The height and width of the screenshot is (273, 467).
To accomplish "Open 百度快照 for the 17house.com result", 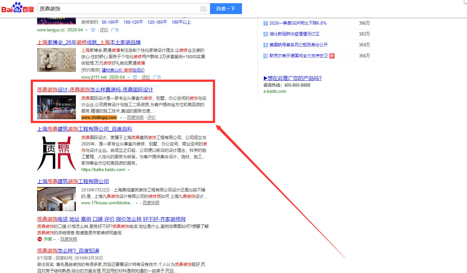I will [151, 203].
